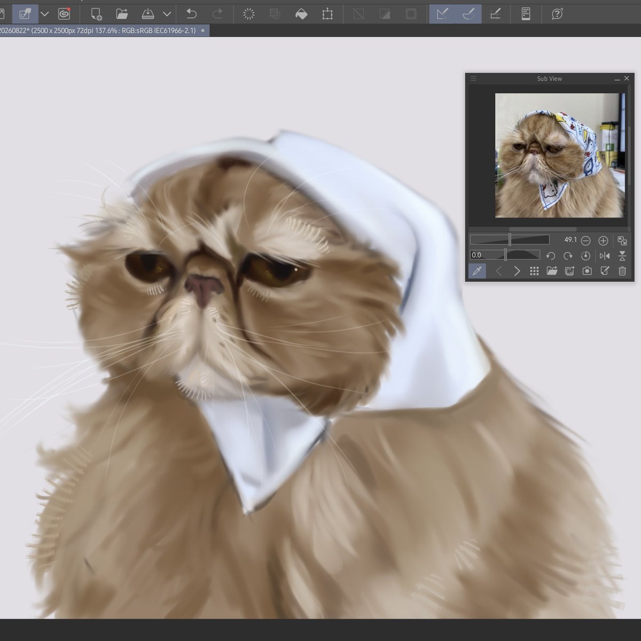The width and height of the screenshot is (641, 641).
Task: Zoom in the Sub View image
Action: pyautogui.click(x=603, y=240)
